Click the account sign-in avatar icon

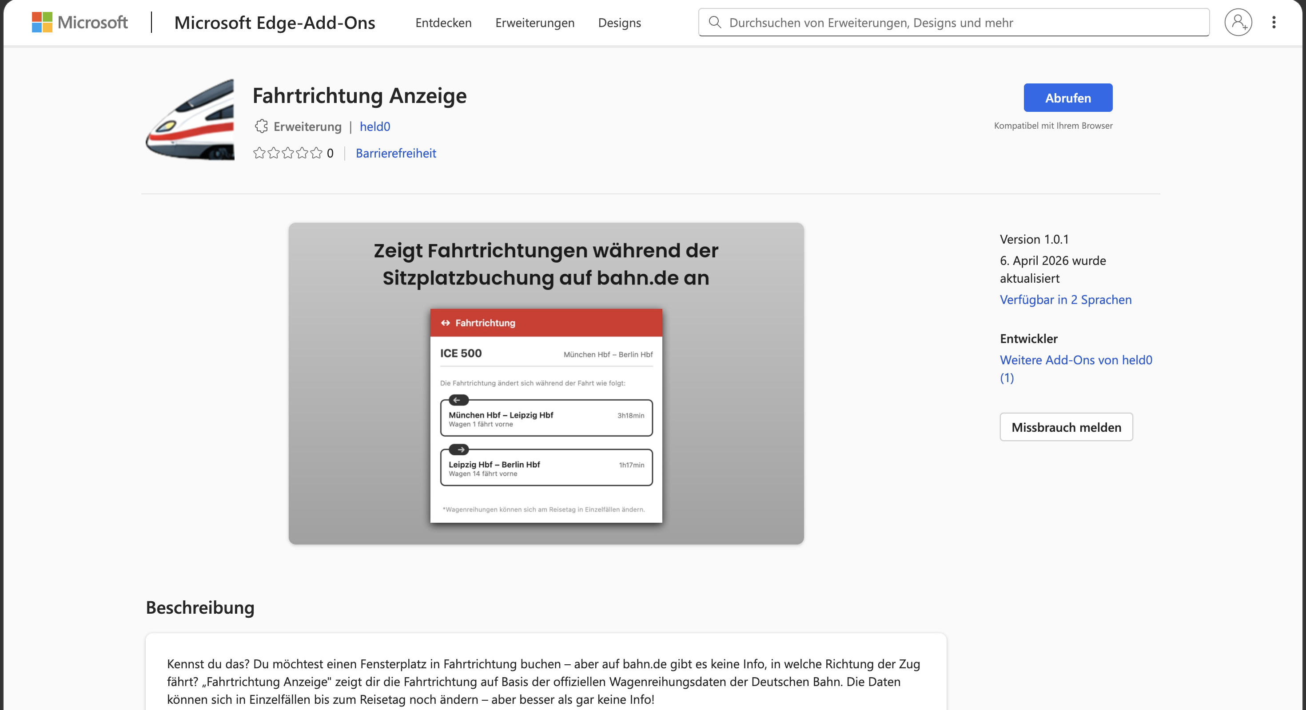click(x=1238, y=22)
